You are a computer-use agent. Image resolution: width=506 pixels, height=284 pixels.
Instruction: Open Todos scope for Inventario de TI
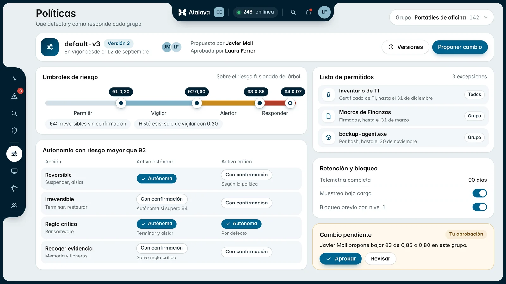[474, 94]
